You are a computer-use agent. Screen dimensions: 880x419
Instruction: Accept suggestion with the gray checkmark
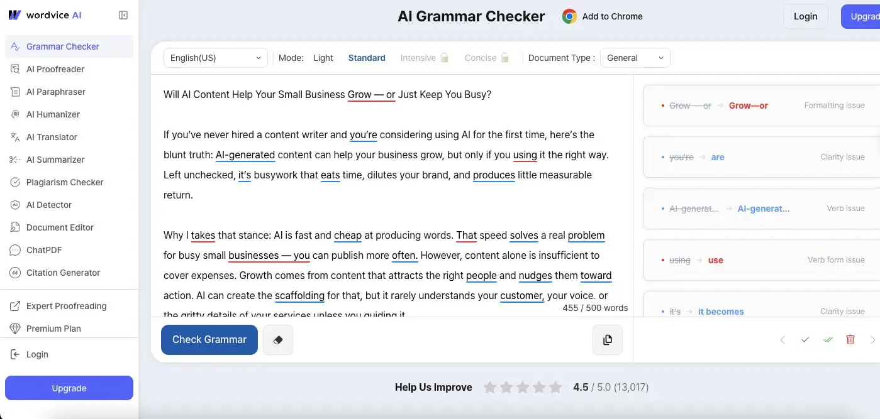coord(805,340)
